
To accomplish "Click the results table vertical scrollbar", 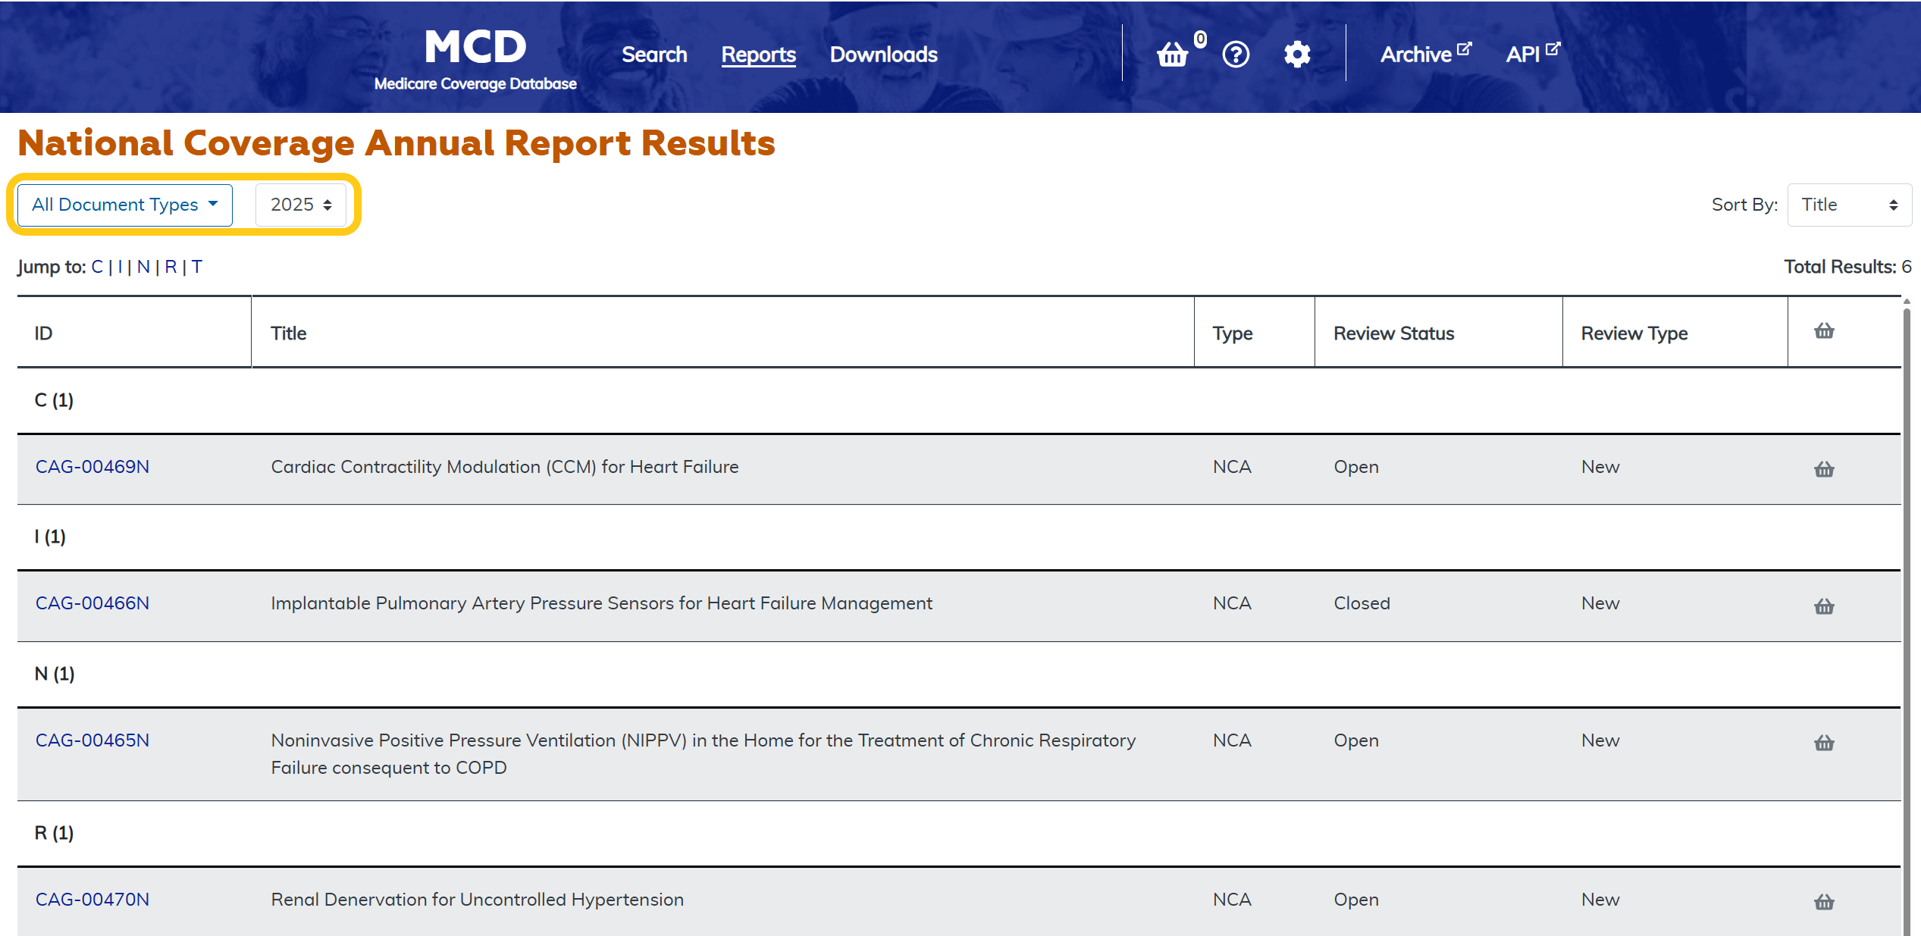I will coord(1906,606).
